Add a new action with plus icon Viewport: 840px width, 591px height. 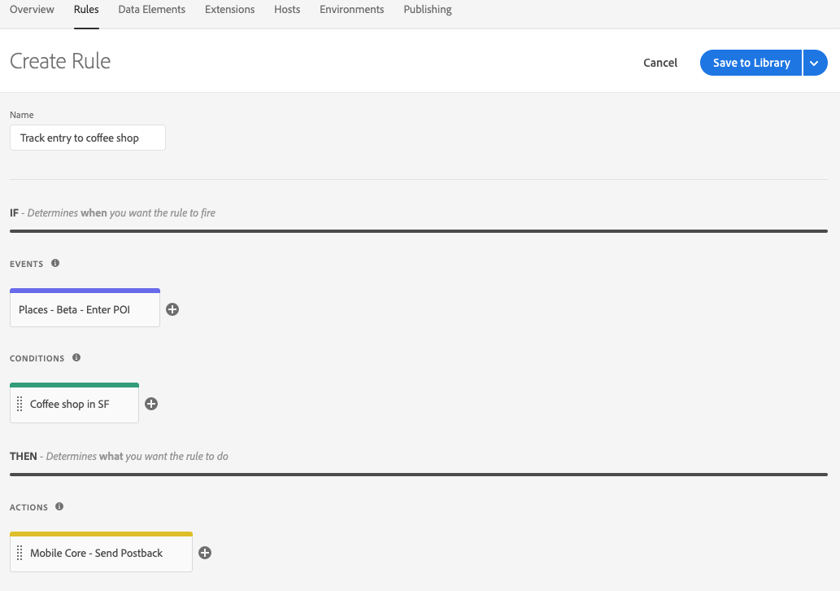tap(205, 553)
